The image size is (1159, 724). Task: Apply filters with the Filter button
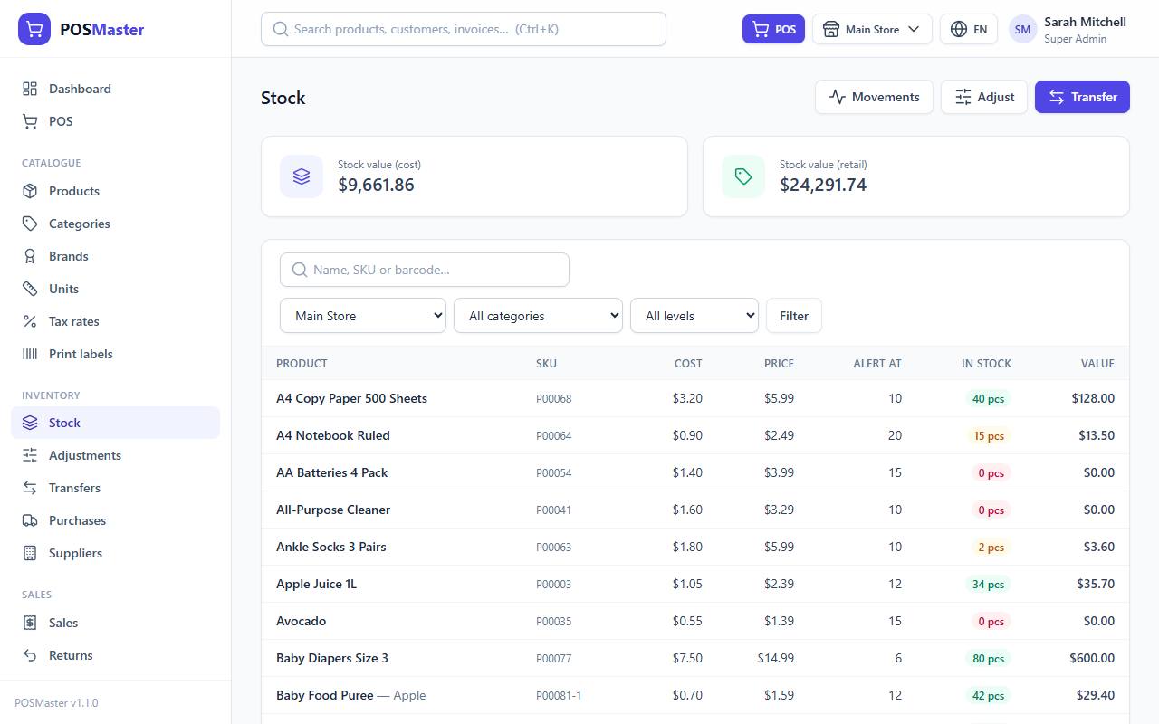794,316
